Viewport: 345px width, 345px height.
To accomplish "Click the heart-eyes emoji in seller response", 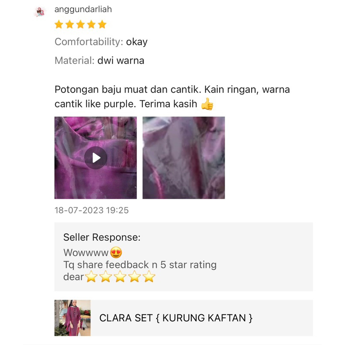I will (116, 252).
